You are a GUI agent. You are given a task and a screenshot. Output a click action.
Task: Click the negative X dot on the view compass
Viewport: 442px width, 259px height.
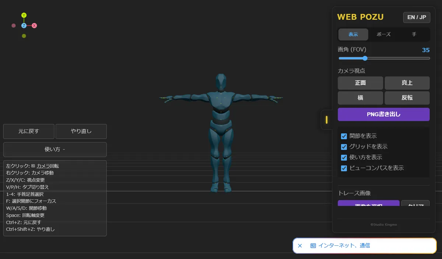(x=14, y=26)
